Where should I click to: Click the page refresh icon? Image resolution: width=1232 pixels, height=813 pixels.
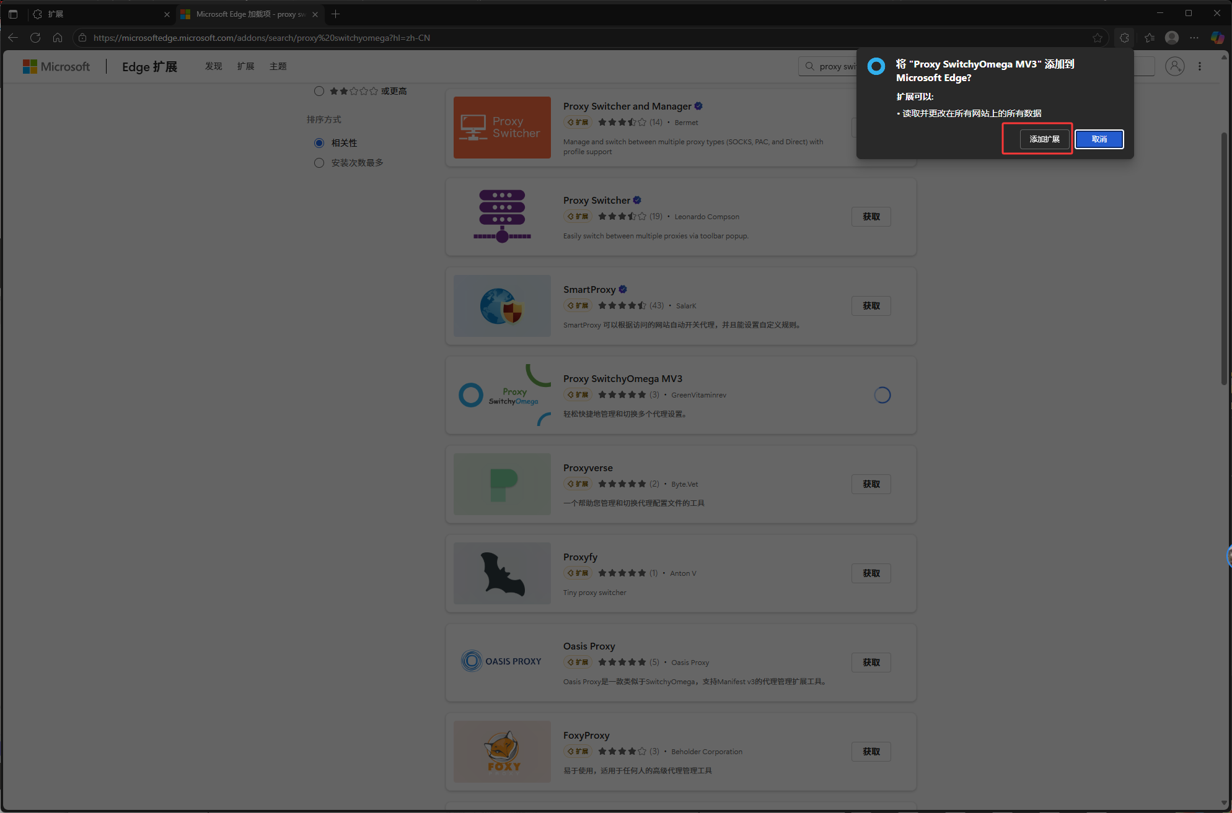pos(35,38)
